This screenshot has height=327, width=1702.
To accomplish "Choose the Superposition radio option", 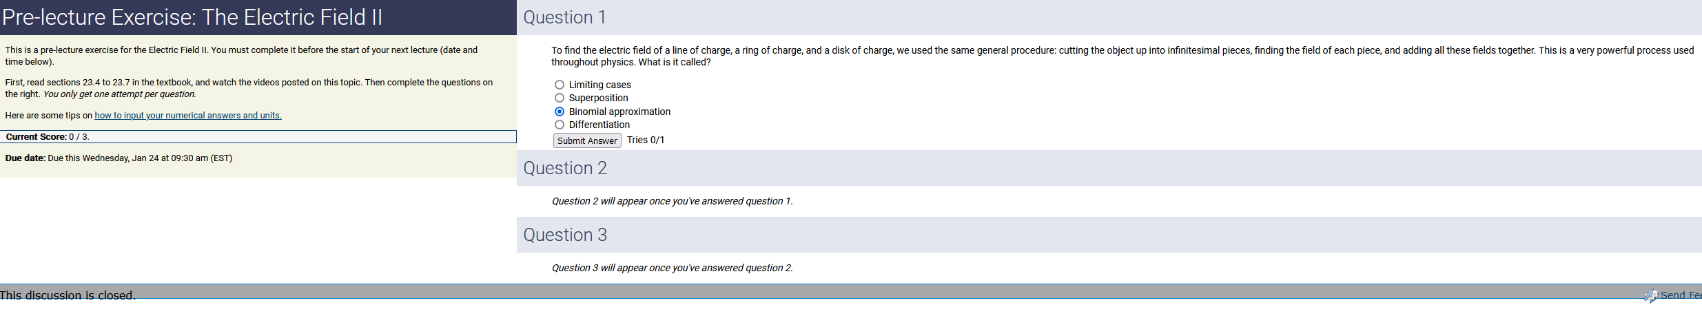I will 560,98.
